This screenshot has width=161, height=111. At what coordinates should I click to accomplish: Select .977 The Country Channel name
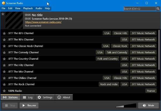[x=23, y=59]
